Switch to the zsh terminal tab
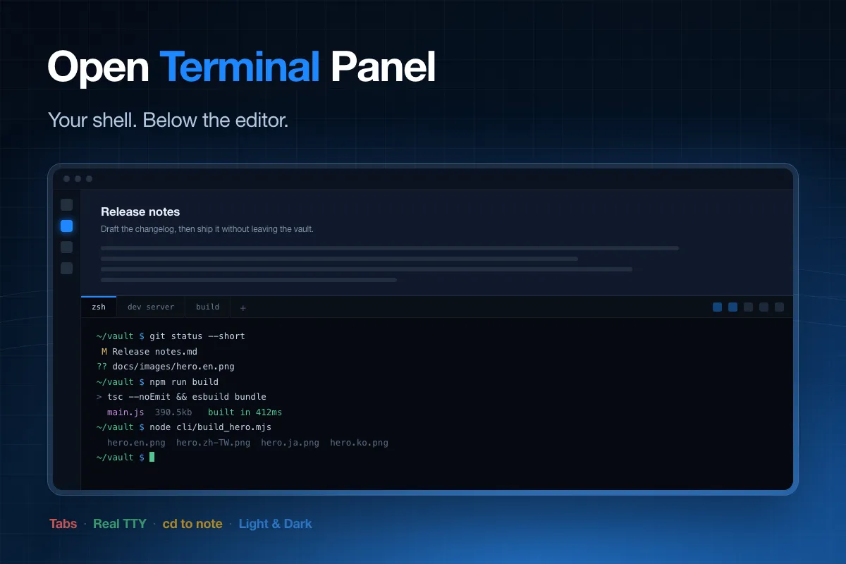The height and width of the screenshot is (564, 846). [99, 307]
